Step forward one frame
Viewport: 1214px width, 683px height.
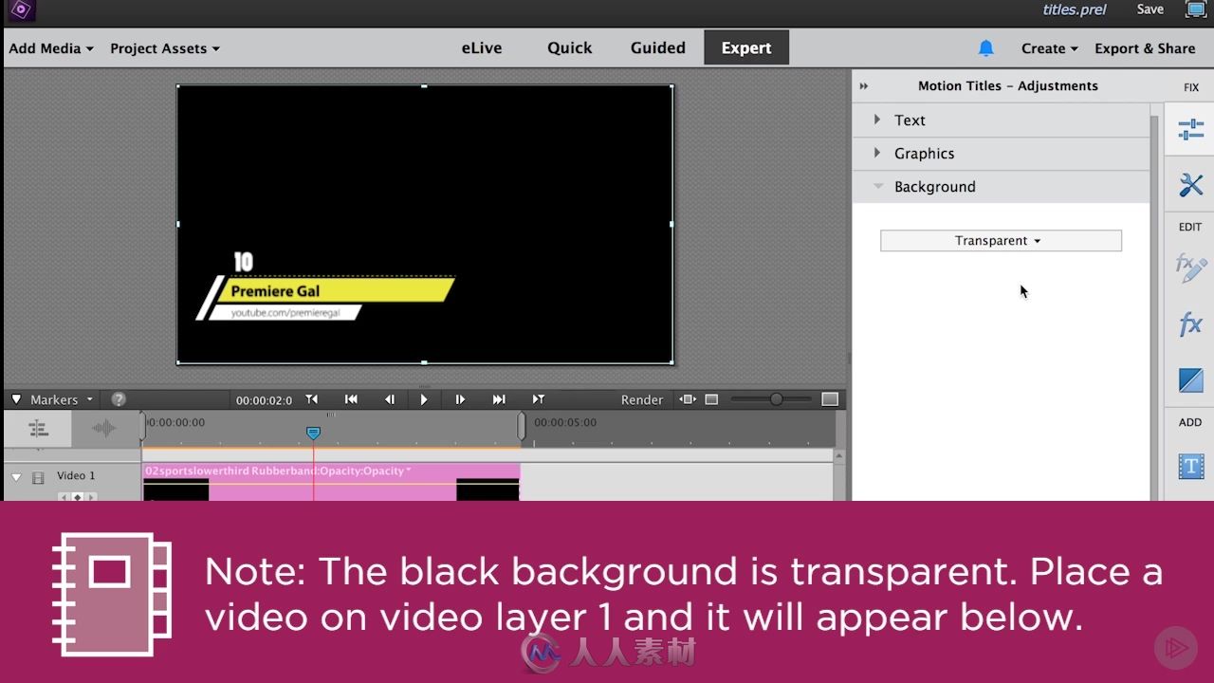tap(460, 399)
